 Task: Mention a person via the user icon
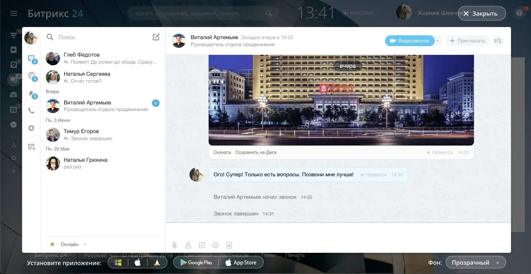188,245
